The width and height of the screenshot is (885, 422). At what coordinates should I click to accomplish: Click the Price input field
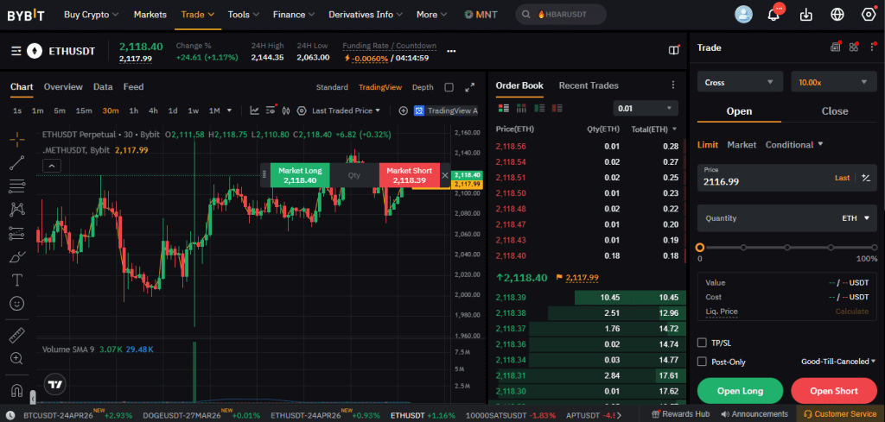(x=786, y=178)
